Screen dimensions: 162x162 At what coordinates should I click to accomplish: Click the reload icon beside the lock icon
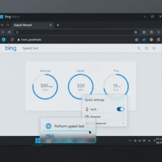(12, 40)
